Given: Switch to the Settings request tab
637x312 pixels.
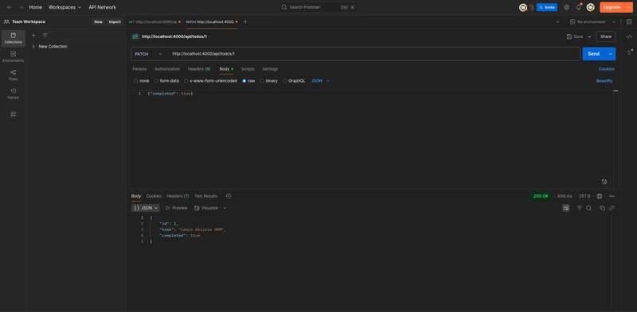Looking at the screenshot, I should 270,69.
